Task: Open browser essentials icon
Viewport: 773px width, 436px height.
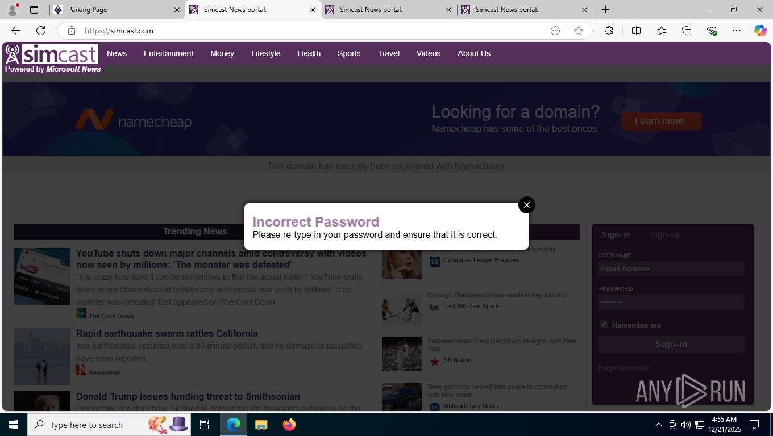Action: click(712, 31)
